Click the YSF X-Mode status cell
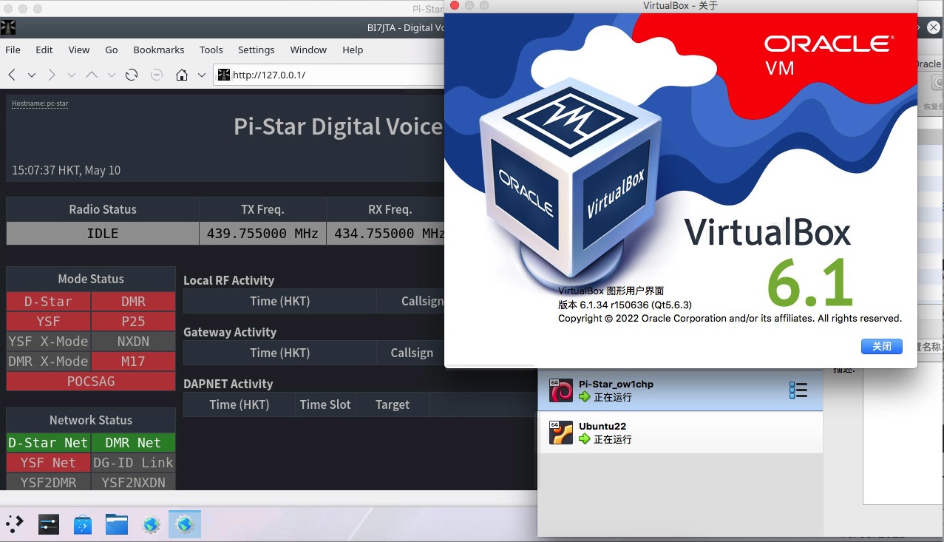944x542 pixels. pyautogui.click(x=49, y=342)
